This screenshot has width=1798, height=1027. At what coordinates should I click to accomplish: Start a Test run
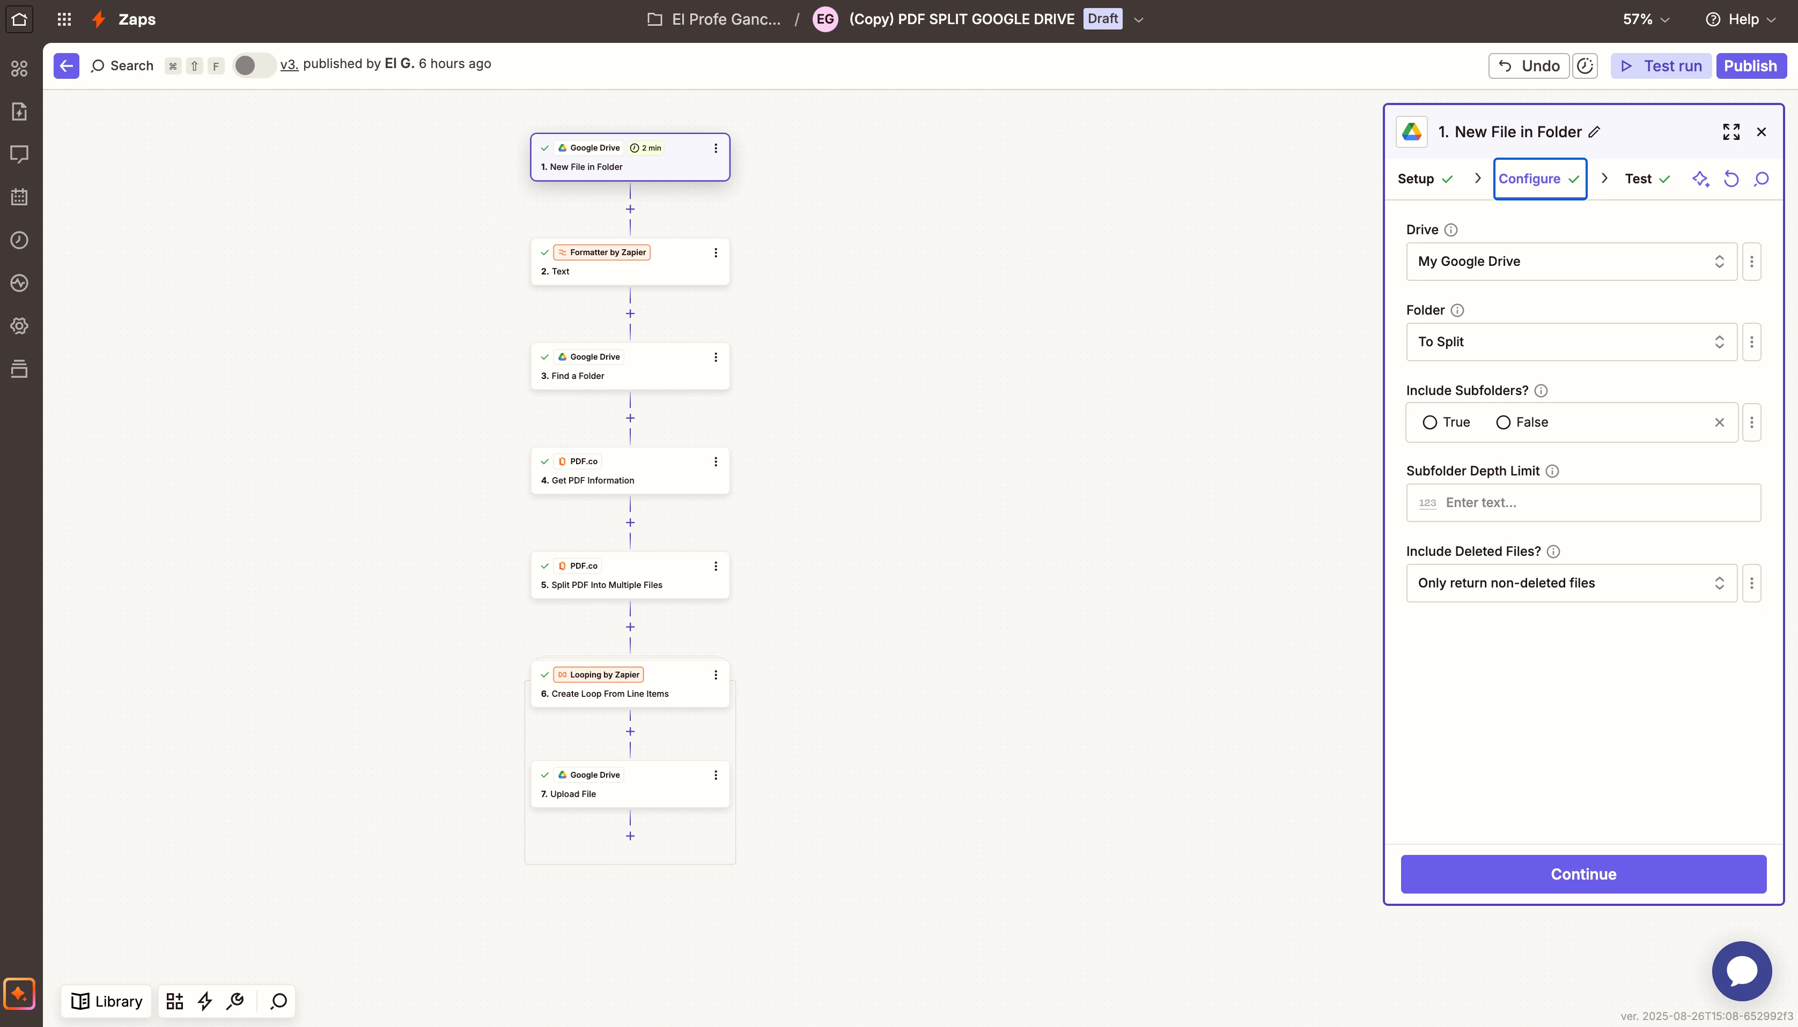[x=1661, y=65]
